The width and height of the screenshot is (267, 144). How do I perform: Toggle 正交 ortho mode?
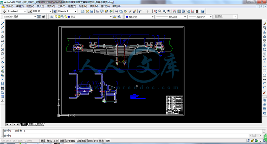coord(56,141)
